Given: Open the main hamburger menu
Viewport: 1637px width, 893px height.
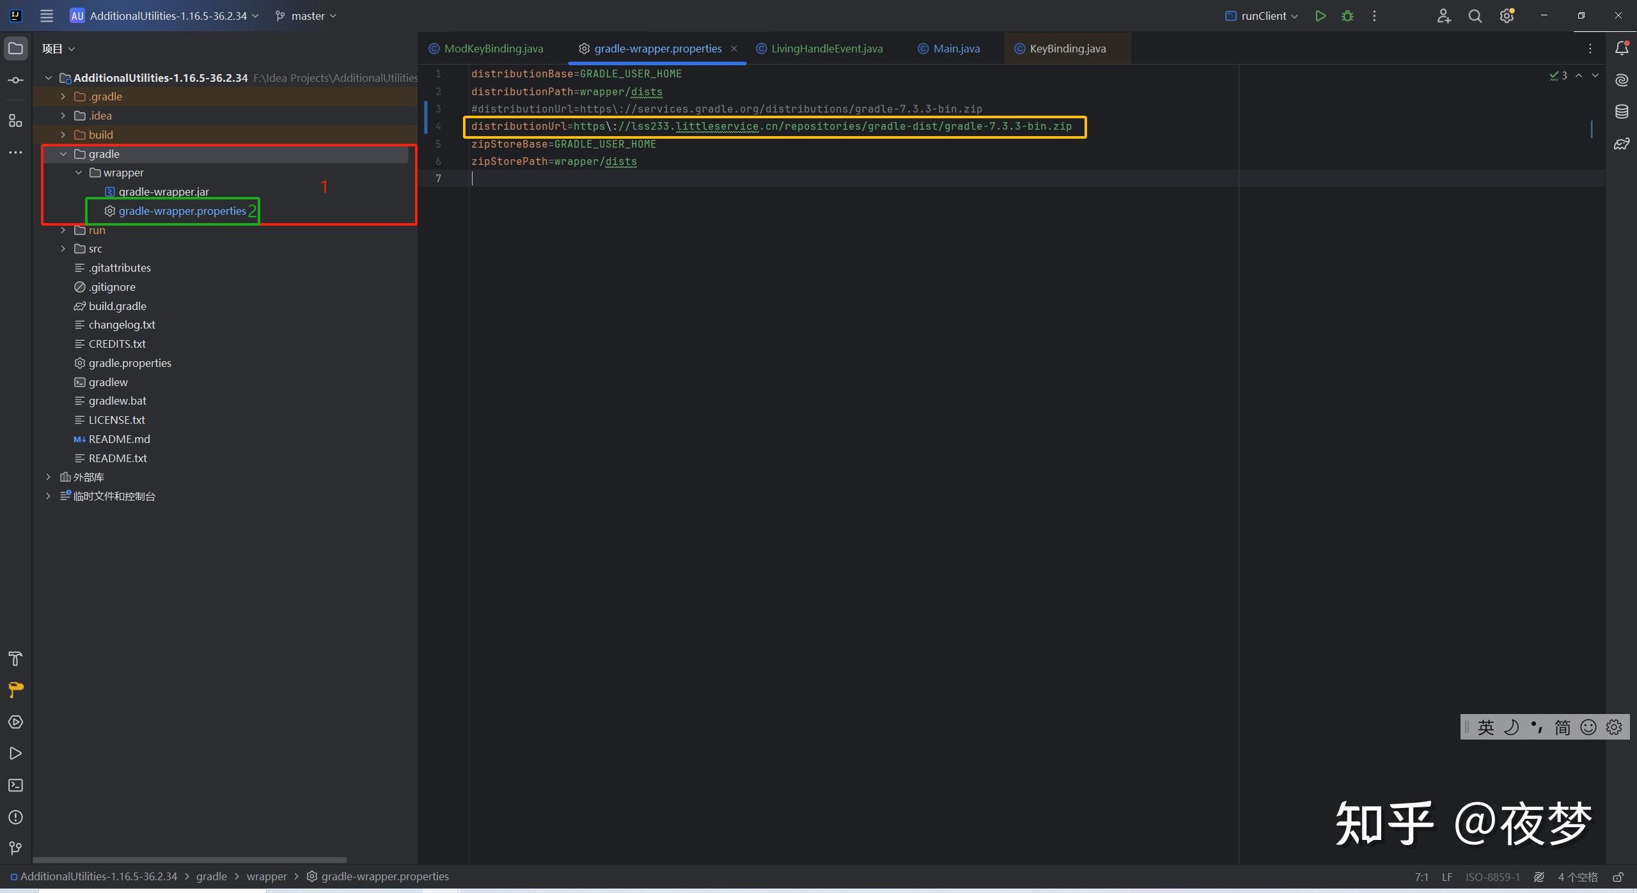Looking at the screenshot, I should tap(47, 16).
